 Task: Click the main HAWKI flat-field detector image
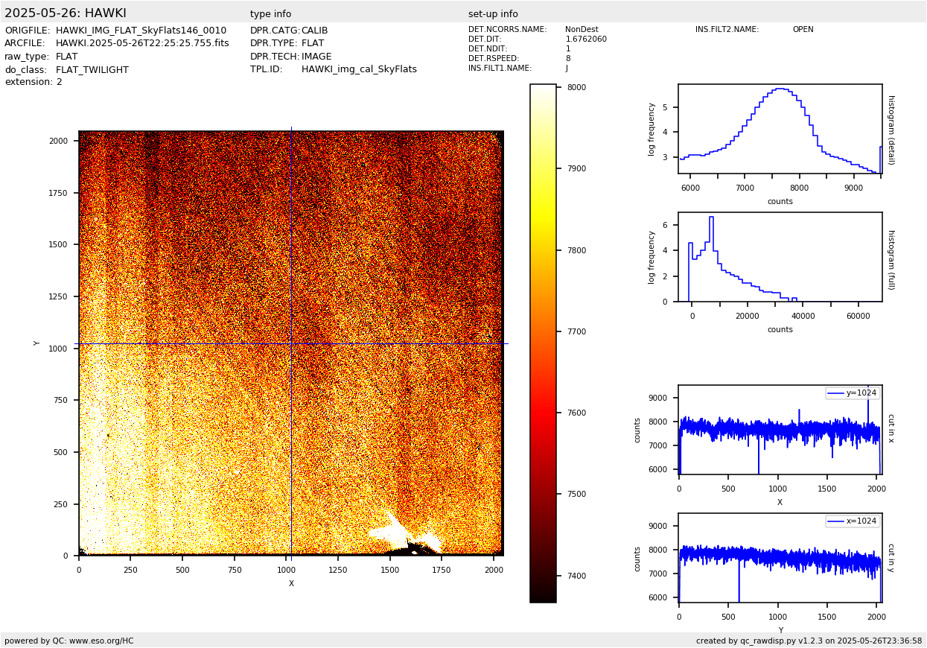[290, 343]
